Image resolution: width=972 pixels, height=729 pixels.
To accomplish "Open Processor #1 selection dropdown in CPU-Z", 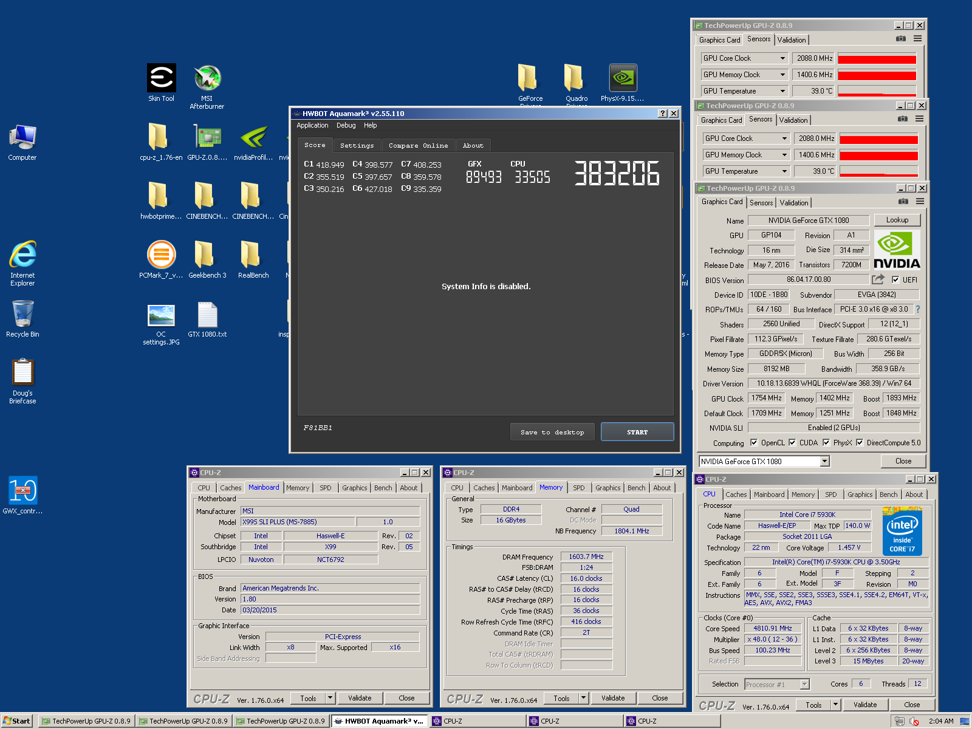I will point(805,684).
